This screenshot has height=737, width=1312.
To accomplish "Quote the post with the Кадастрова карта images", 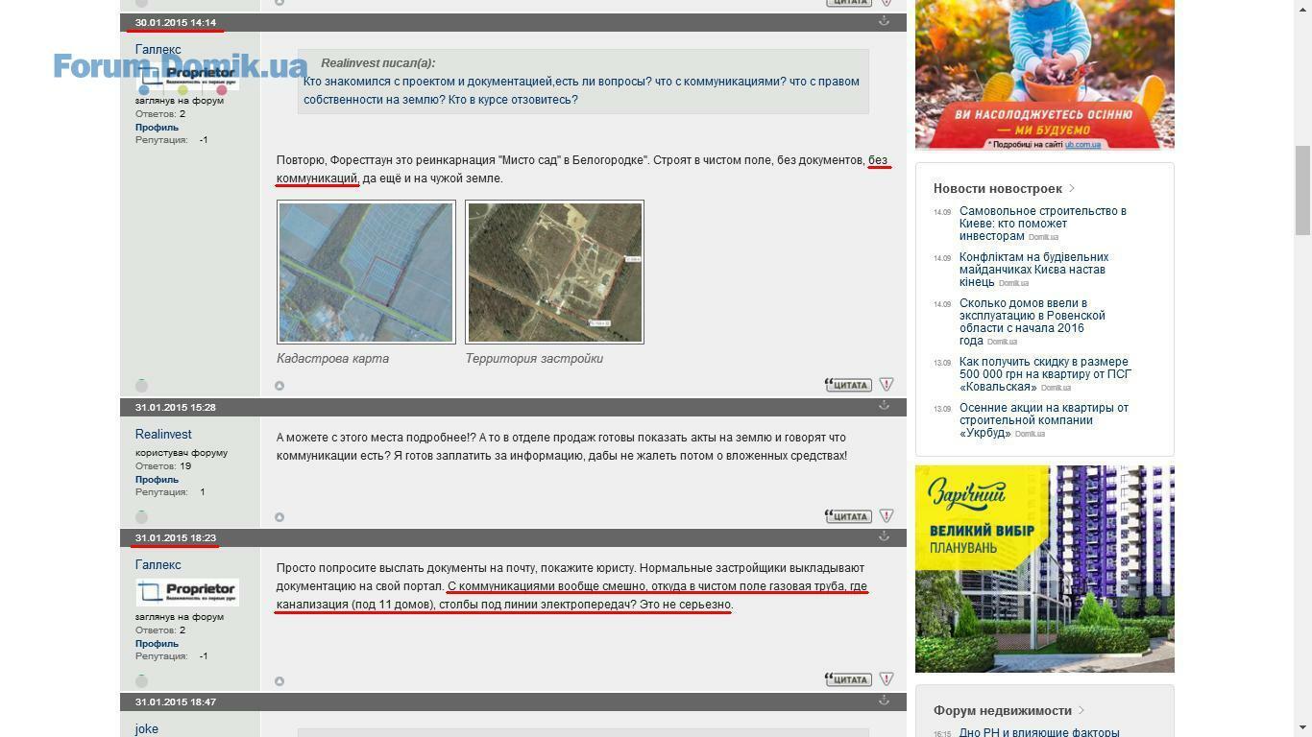I will (848, 385).
